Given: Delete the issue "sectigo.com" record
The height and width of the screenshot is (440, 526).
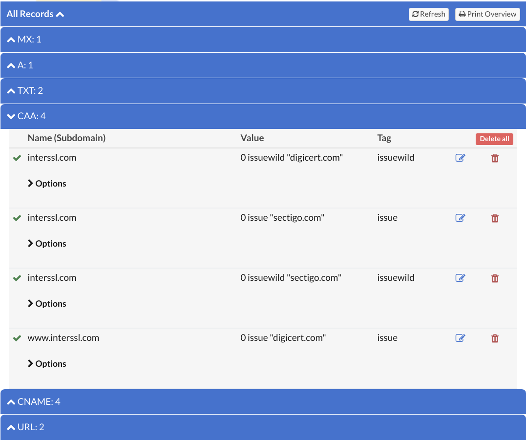Looking at the screenshot, I should point(495,218).
